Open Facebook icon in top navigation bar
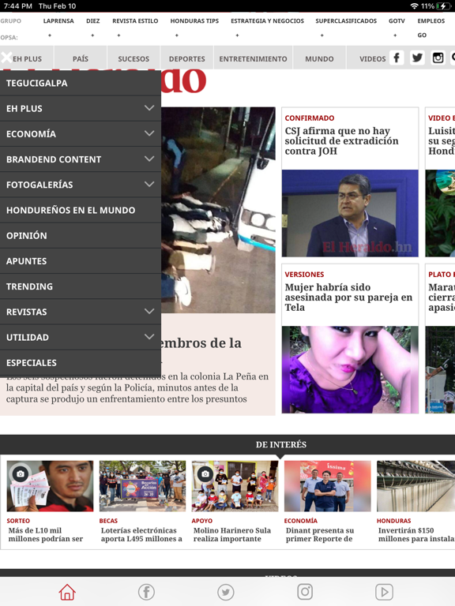This screenshot has height=606, width=455. 397,58
